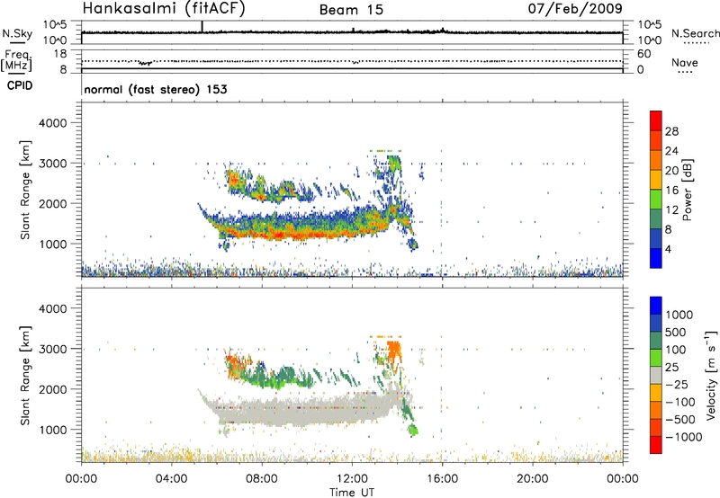Click the CPID row label
The width and height of the screenshot is (720, 498).
(x=20, y=85)
